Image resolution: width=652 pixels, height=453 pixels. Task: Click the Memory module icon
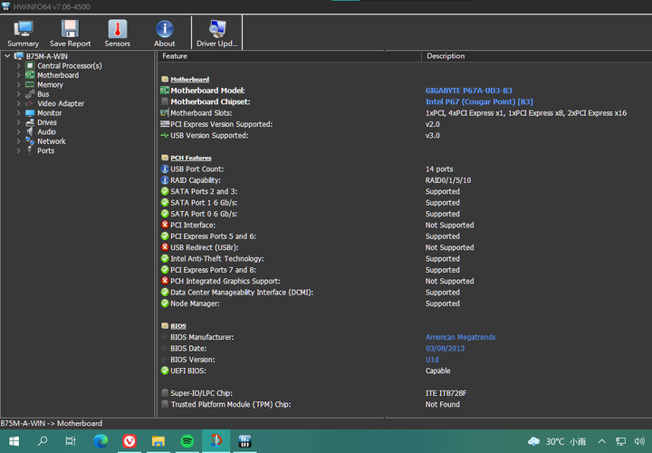pyautogui.click(x=30, y=84)
